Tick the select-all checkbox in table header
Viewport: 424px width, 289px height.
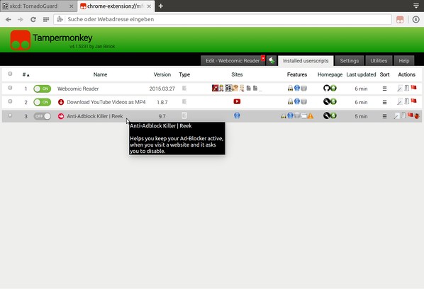[10, 74]
